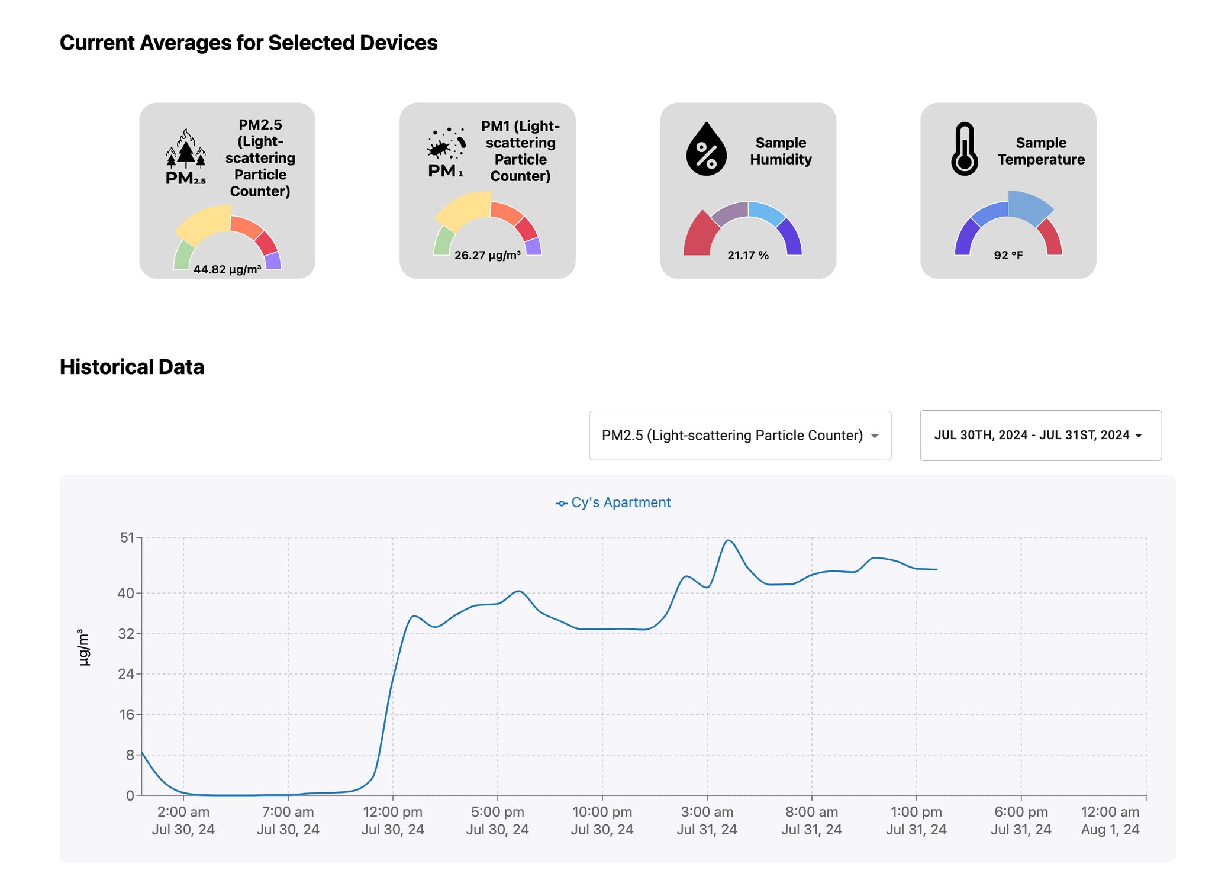Click chart peak near 4:00 am Jul 31

click(x=729, y=540)
